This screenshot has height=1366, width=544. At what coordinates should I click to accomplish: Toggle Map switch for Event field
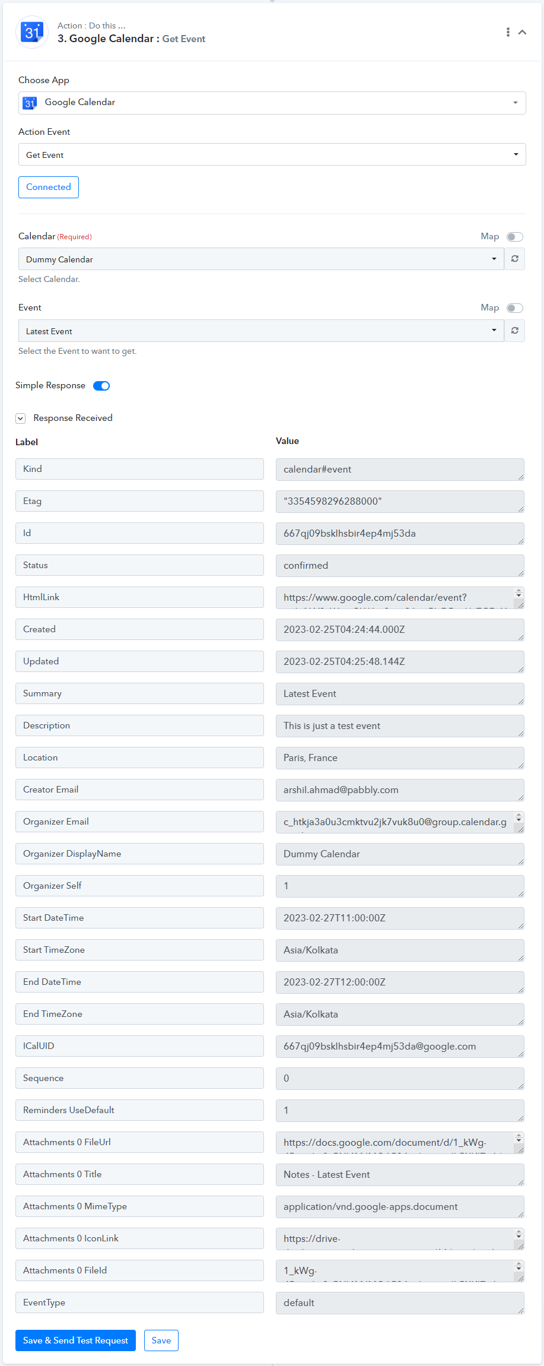[x=515, y=308]
